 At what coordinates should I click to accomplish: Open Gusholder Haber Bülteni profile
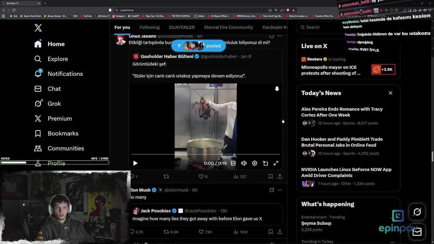pyautogui.click(x=167, y=56)
